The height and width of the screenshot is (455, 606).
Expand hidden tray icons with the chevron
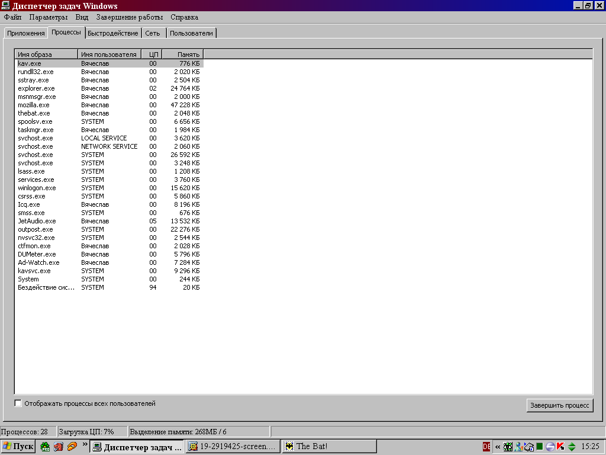coord(498,447)
